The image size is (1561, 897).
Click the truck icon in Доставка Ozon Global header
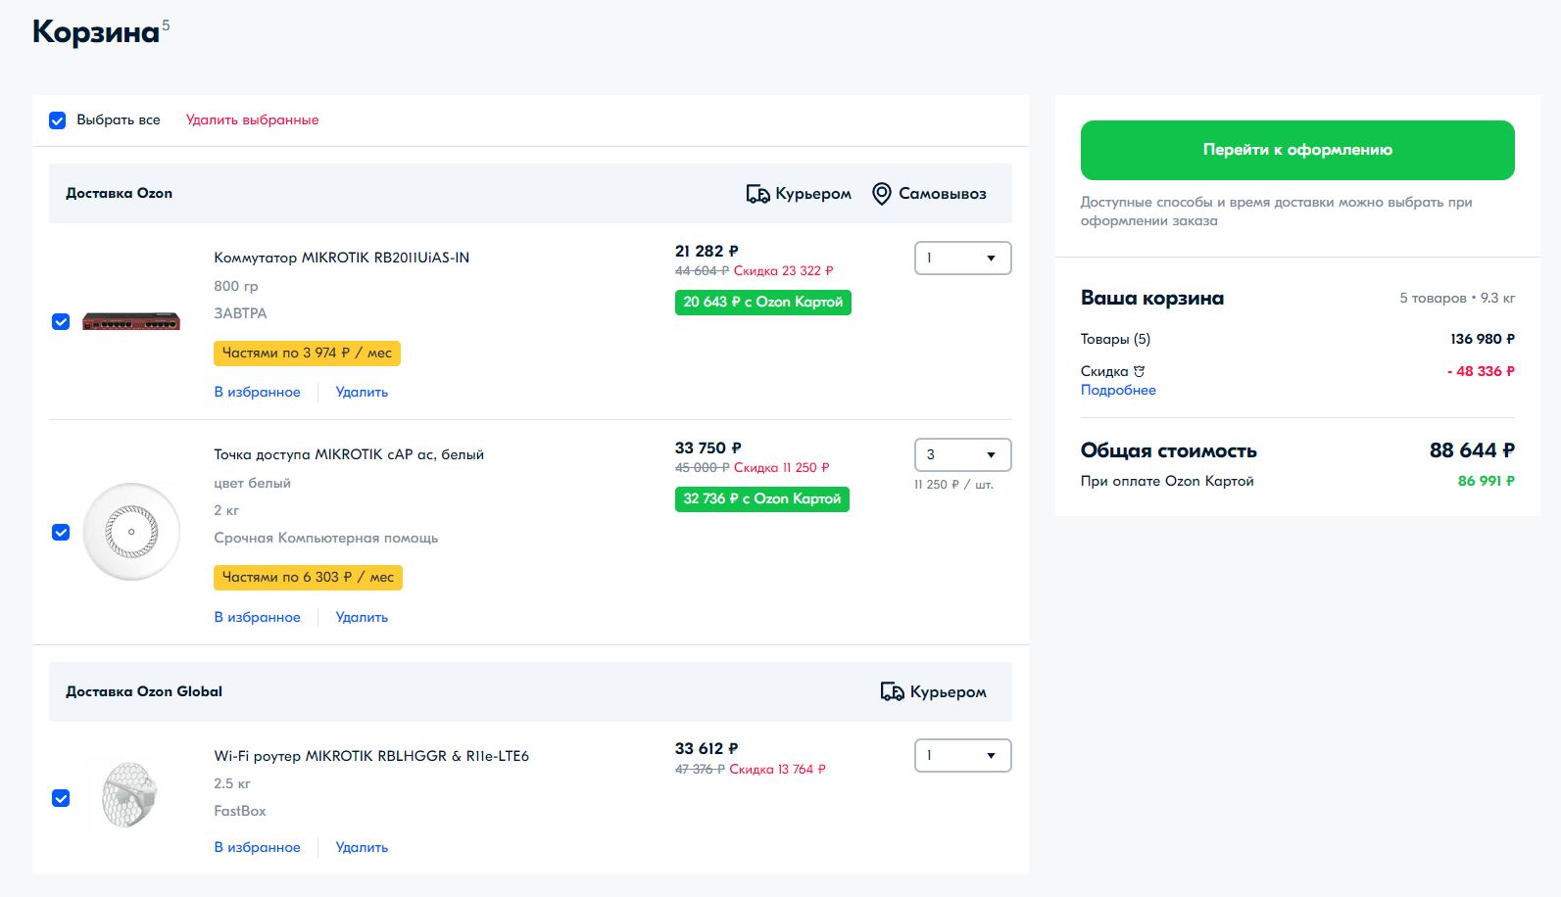pos(892,692)
